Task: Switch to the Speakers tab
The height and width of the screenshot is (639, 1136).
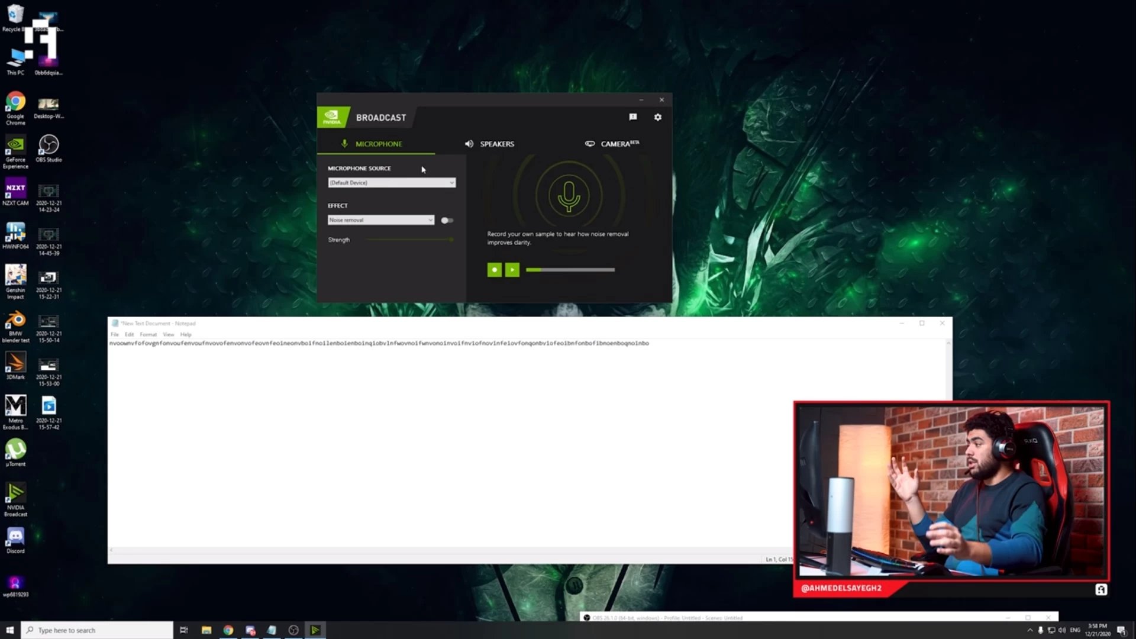Action: tap(490, 144)
